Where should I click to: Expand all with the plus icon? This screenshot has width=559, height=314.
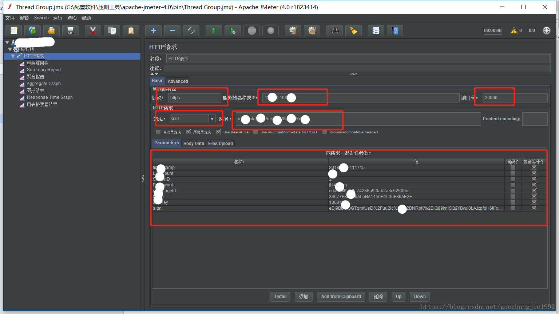click(x=154, y=31)
